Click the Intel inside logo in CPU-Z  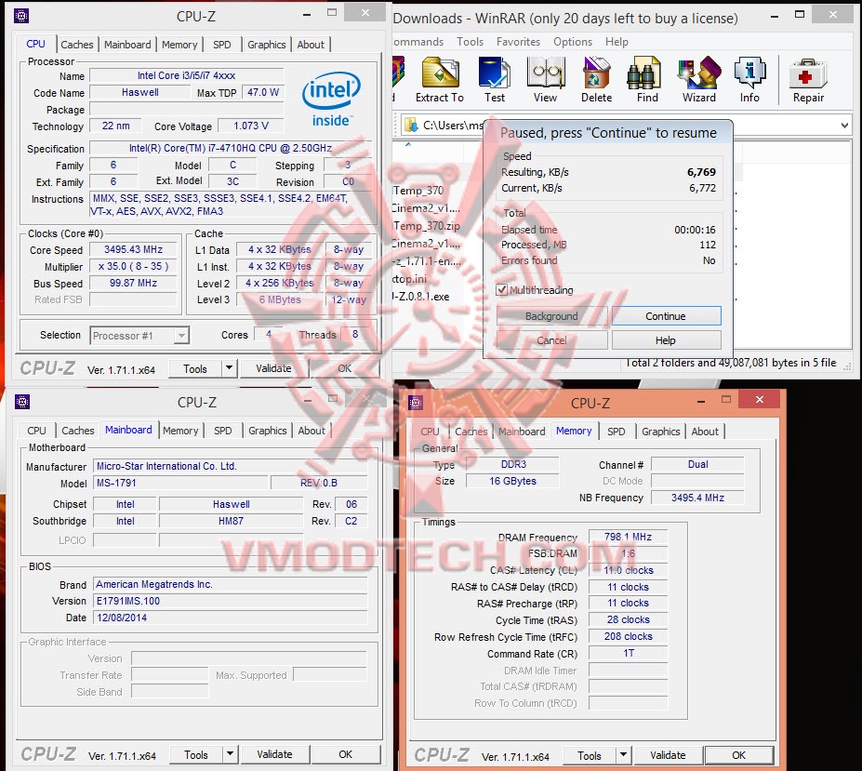coord(331,100)
